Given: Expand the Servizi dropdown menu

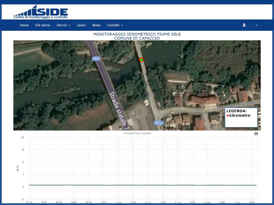Looking at the screenshot, I should coord(63,25).
